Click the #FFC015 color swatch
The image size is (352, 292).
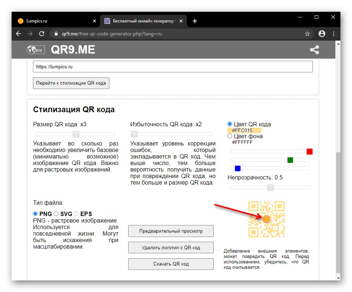[244, 130]
